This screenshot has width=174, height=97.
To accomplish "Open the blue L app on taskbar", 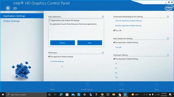I will [79, 95].
